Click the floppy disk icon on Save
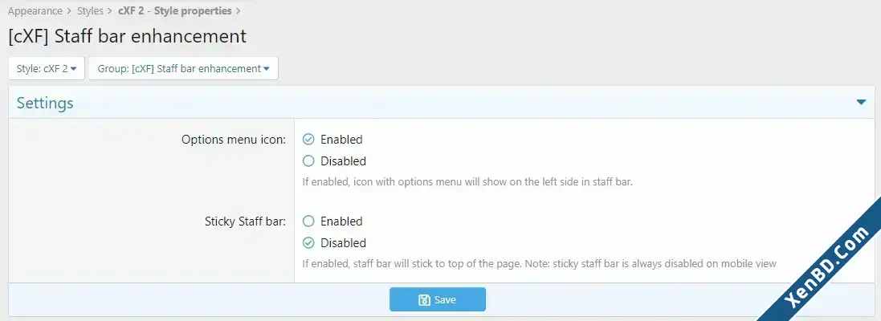The width and height of the screenshot is (881, 321). coord(424,299)
